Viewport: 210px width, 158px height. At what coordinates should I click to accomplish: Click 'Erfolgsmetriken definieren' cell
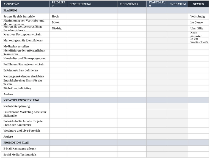pyautogui.click(x=25, y=70)
